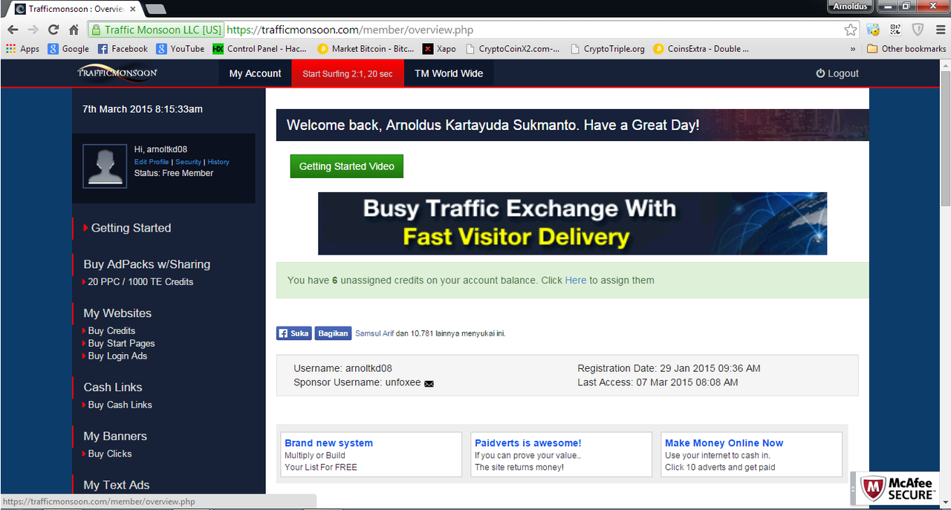
Task: Go back with the browser back arrow
Action: click(13, 30)
